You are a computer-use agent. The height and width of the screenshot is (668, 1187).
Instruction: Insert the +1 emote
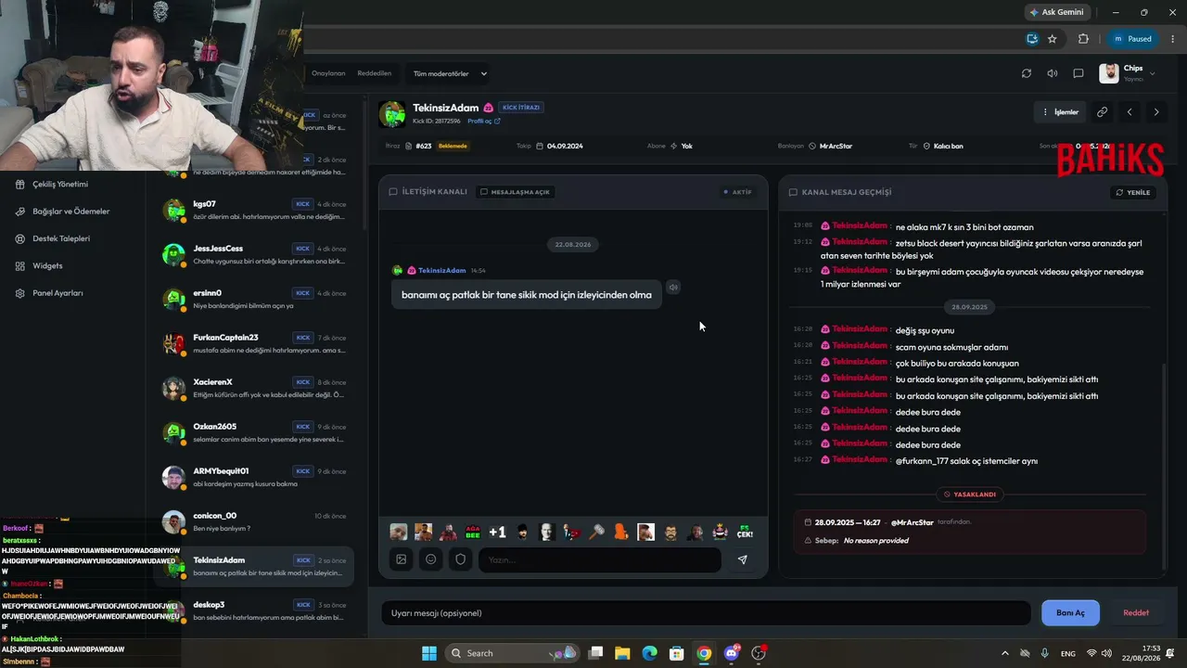(498, 532)
